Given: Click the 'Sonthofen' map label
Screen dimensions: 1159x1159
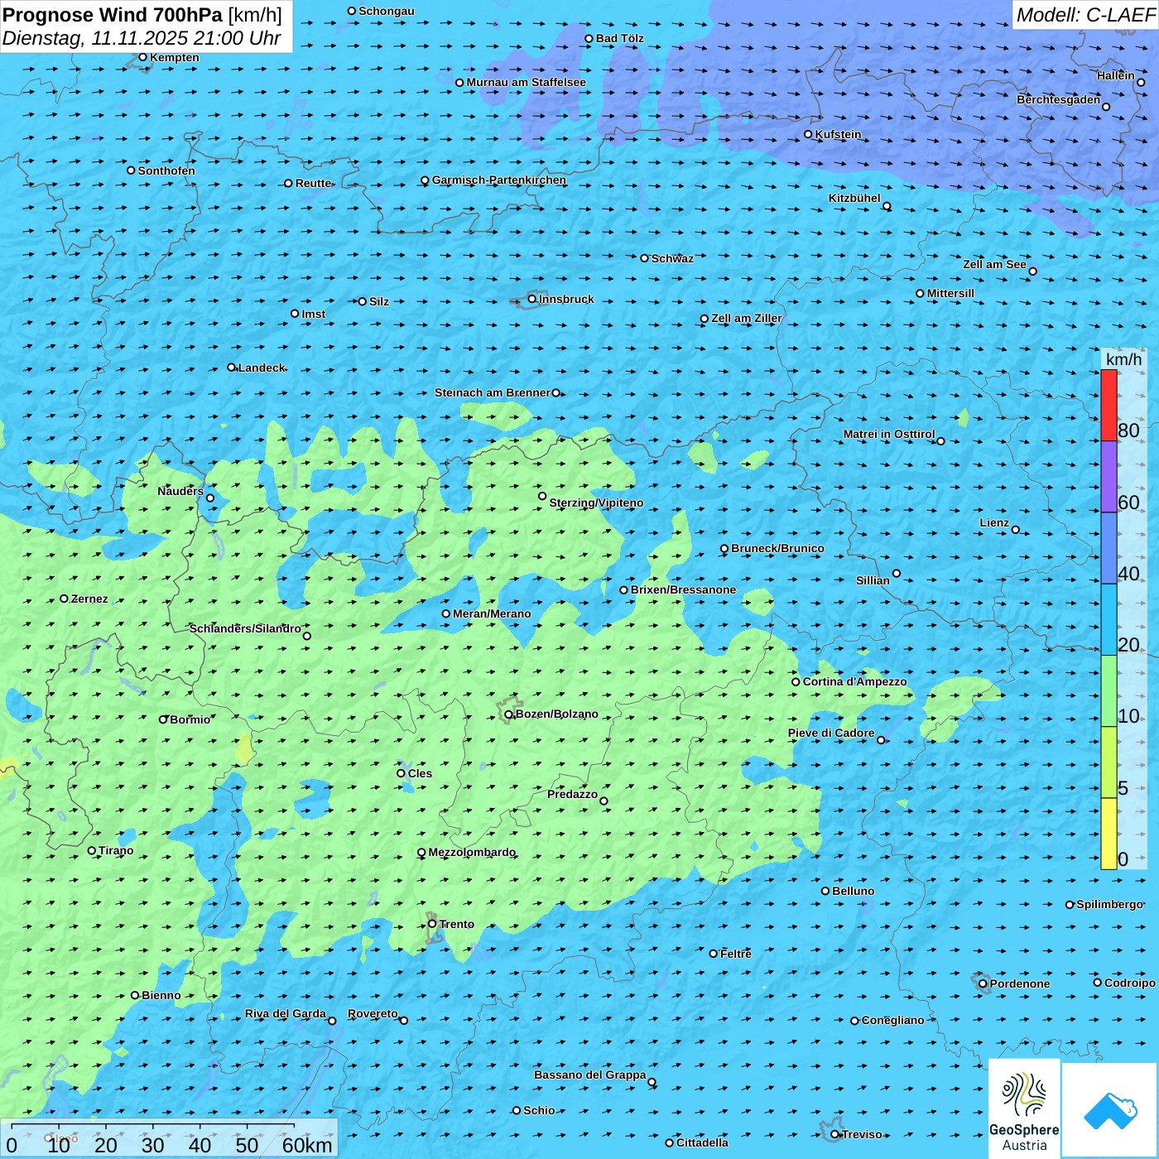Looking at the screenshot, I should [x=166, y=171].
